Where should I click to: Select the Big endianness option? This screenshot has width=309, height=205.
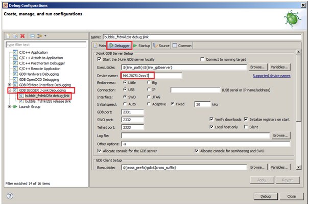click(149, 82)
